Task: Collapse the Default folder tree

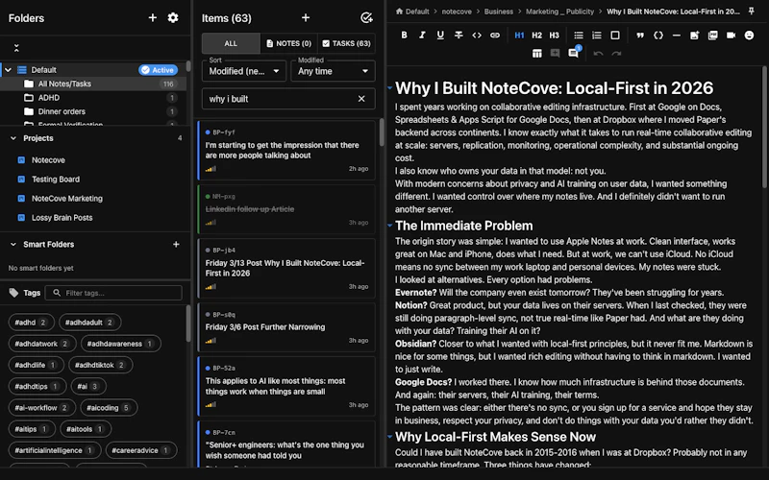Action: pos(8,69)
